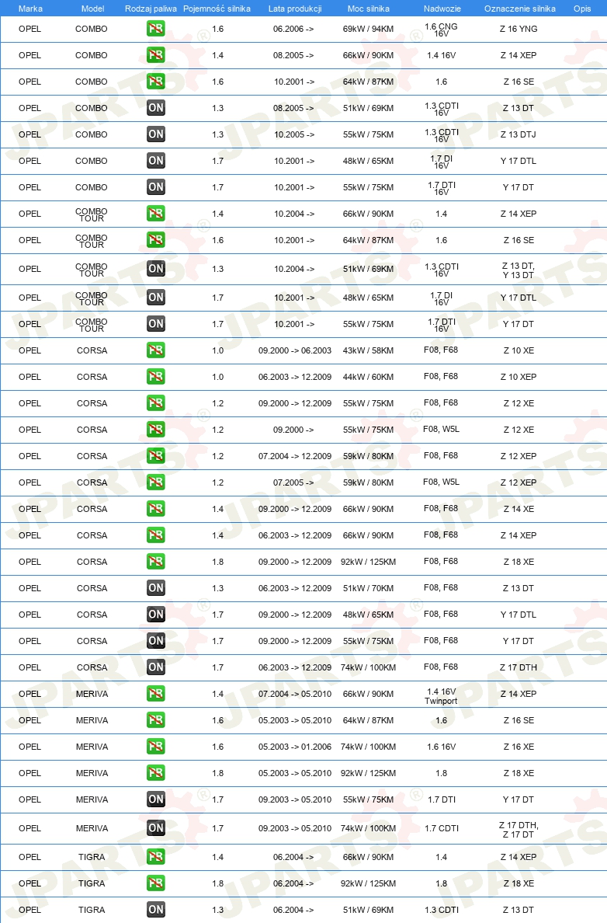This screenshot has height=923, width=607.
Task: Click diesel ON icon for Combo Y 17 DTL
Action: click(x=156, y=161)
